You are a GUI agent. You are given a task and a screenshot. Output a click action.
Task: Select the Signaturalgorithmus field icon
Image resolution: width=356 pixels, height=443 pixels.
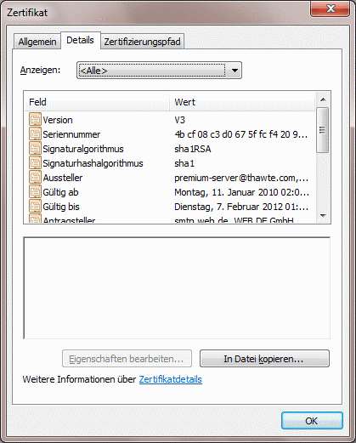pos(35,148)
